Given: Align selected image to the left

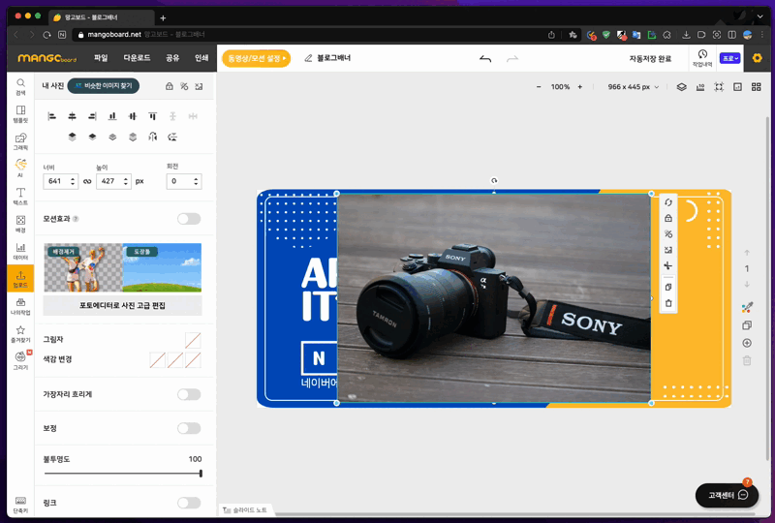Looking at the screenshot, I should [52, 116].
